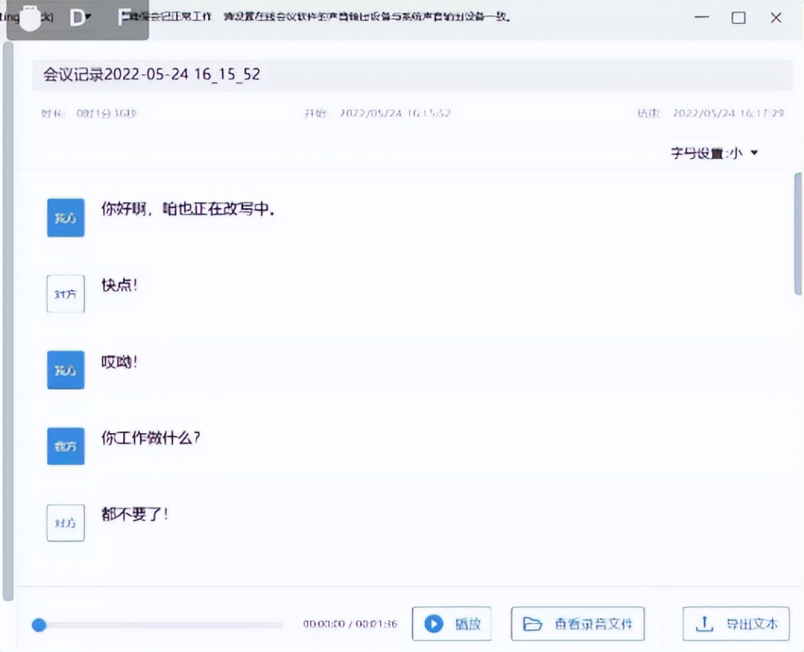Click the 开始 start time value
Image resolution: width=804 pixels, height=652 pixels.
(x=395, y=113)
